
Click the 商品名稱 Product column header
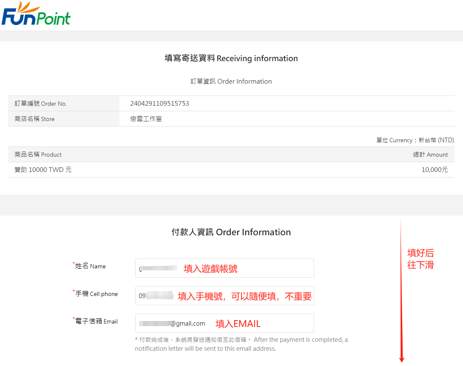(x=38, y=155)
